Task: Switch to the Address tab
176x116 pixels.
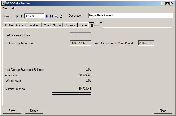Action: pyautogui.click(x=35, y=25)
